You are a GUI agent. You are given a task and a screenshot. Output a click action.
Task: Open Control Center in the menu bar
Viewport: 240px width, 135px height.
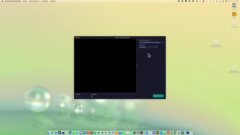(223, 1)
